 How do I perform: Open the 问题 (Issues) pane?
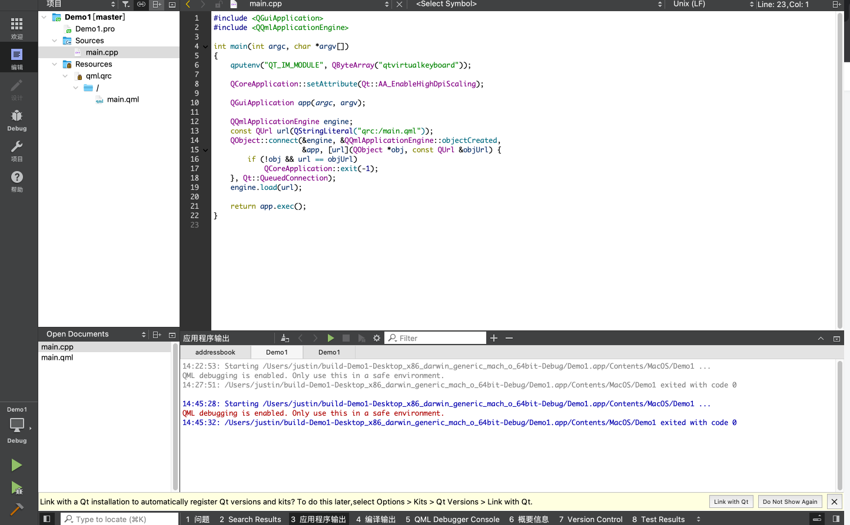[198, 519]
